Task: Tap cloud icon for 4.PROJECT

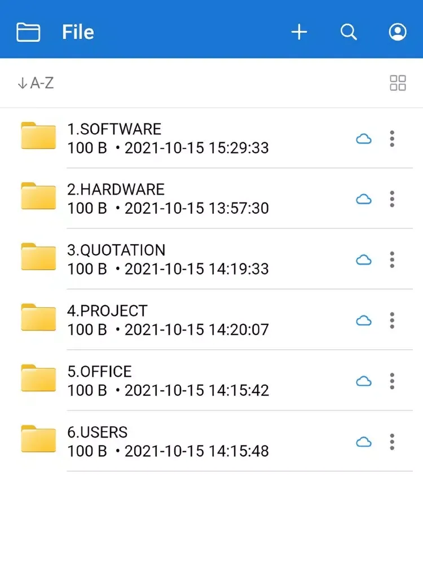Action: pyautogui.click(x=364, y=321)
